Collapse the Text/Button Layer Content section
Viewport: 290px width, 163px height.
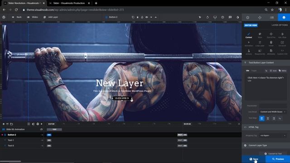266,62
